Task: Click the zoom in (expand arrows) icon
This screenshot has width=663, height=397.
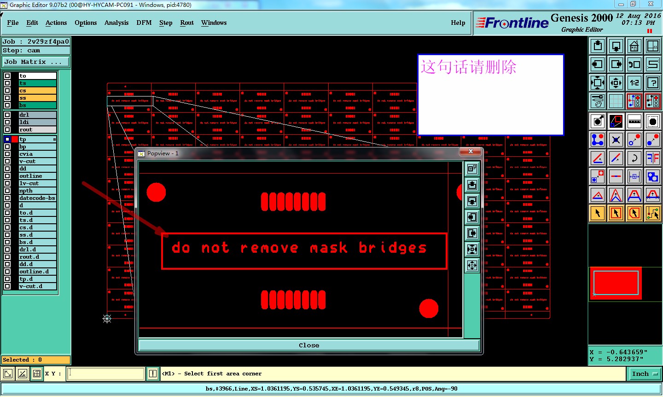Action: 598,83
